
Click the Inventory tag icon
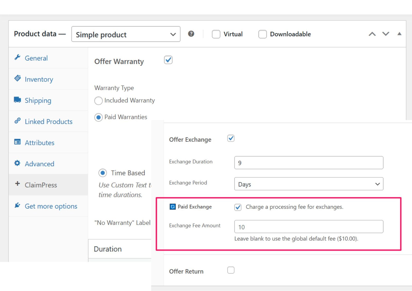[x=17, y=79]
